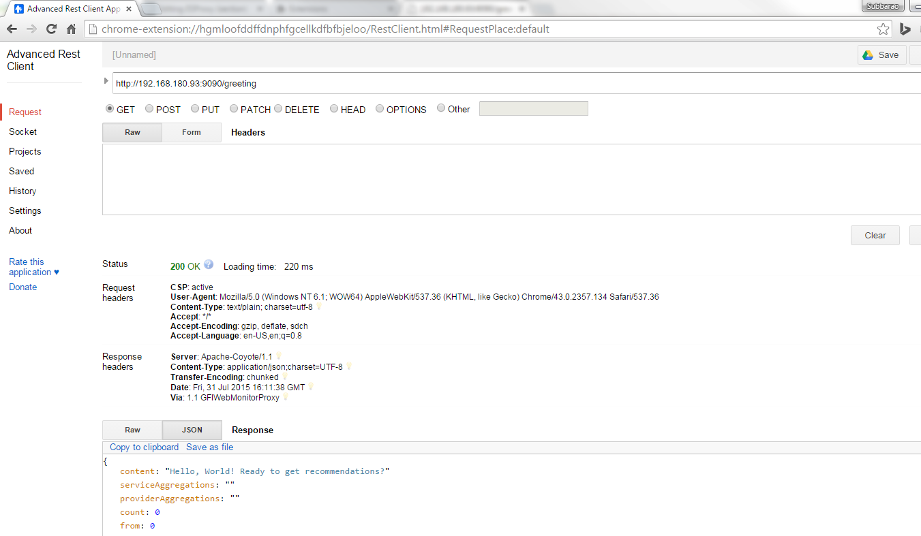
Task: Click the help icon next to 200 OK
Action: [209, 264]
